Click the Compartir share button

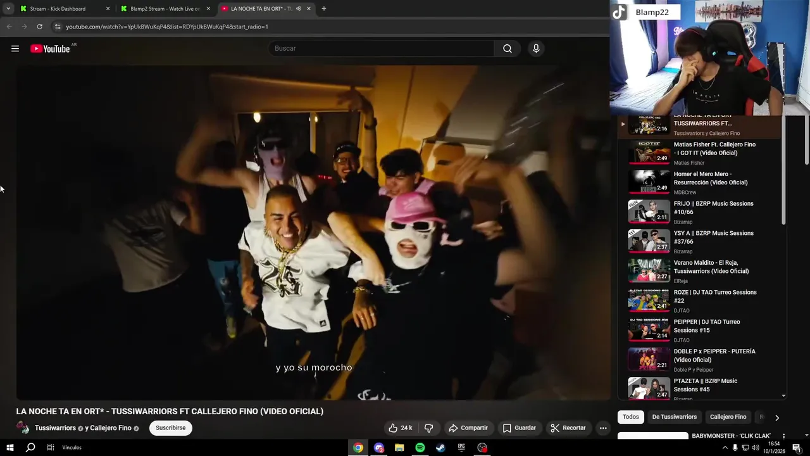pyautogui.click(x=468, y=428)
